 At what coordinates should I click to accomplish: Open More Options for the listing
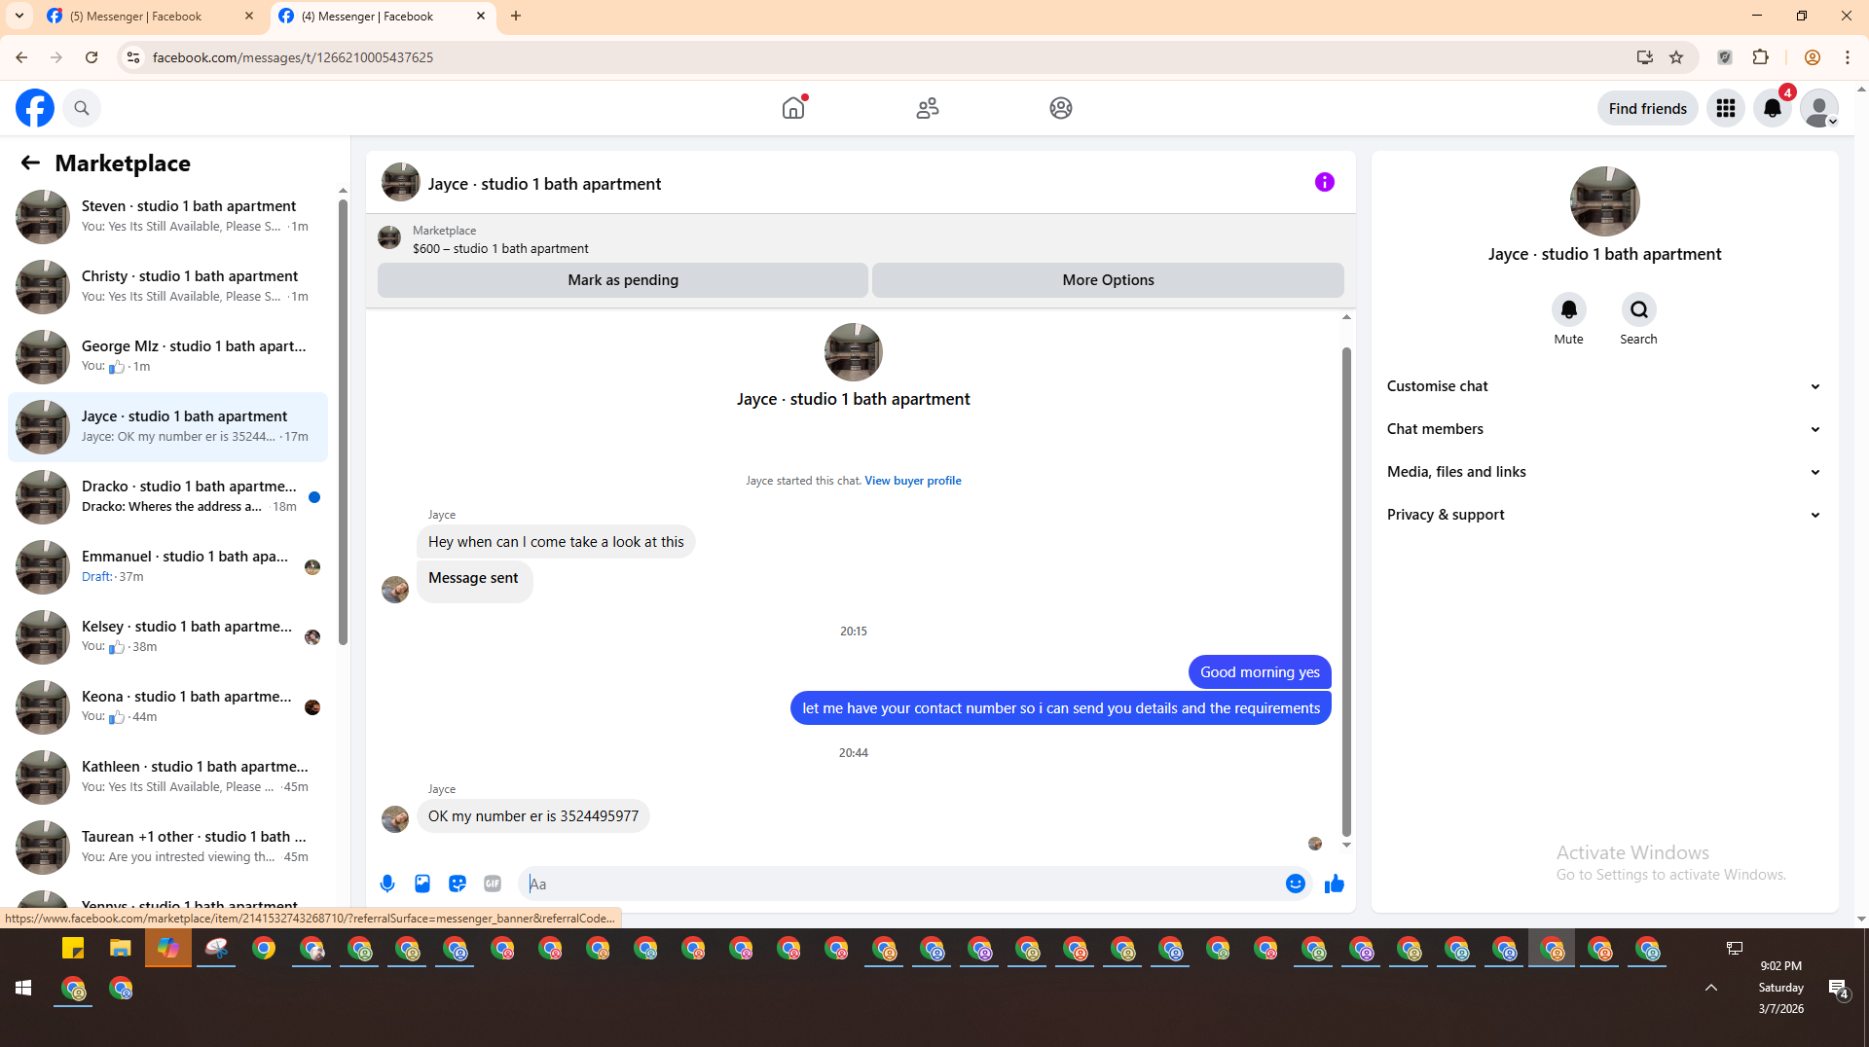1108,280
